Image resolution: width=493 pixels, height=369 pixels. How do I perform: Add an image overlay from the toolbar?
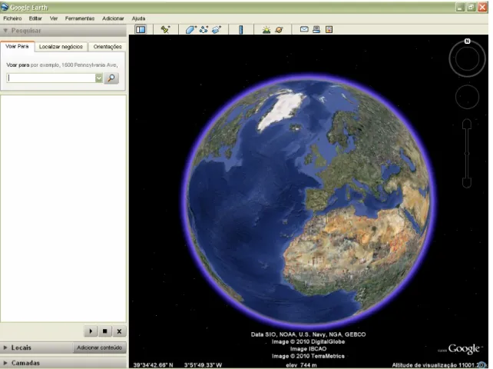[x=217, y=29]
